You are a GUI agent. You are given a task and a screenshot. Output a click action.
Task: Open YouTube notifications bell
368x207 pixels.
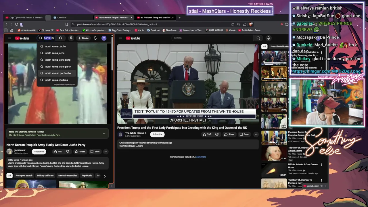95,38
